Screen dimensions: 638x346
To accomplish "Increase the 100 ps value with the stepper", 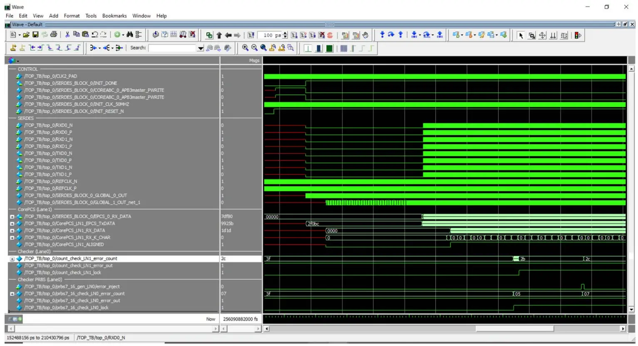I will tap(284, 33).
